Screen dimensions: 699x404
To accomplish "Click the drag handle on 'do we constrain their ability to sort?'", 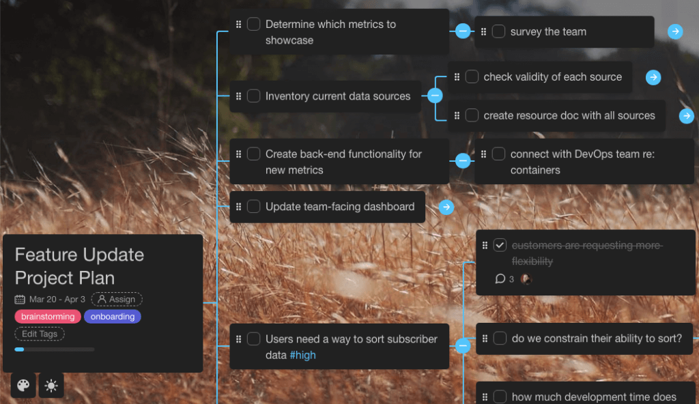I will coord(485,338).
